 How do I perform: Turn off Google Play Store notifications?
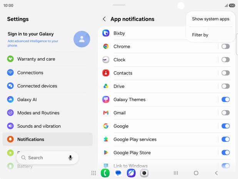(x=226, y=153)
